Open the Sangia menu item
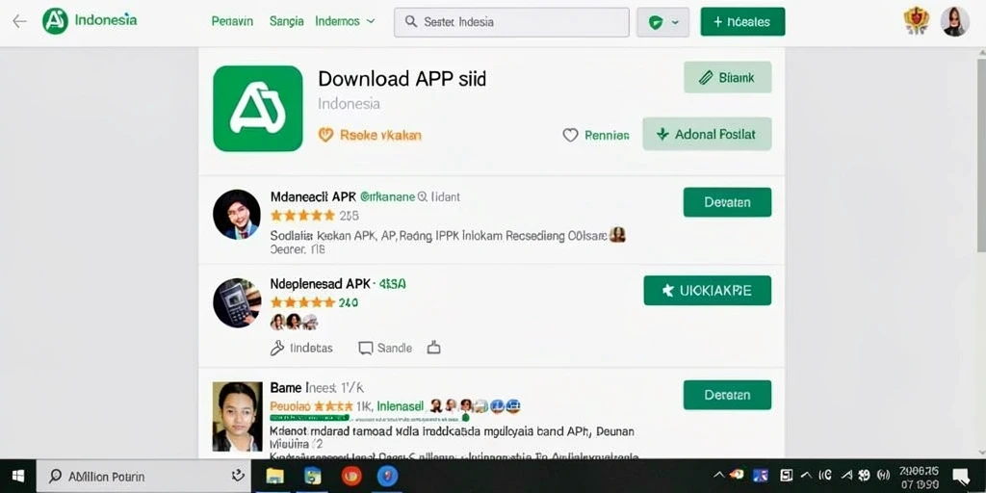This screenshot has width=986, height=493. click(287, 21)
